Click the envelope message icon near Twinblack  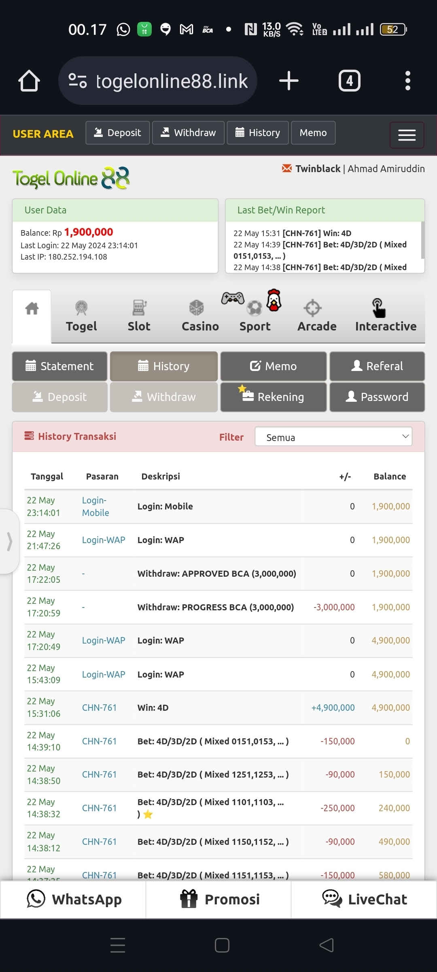click(x=286, y=168)
